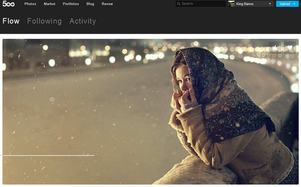301x187 pixels.
Task: Go to Portfolios
Action: pos(71,4)
